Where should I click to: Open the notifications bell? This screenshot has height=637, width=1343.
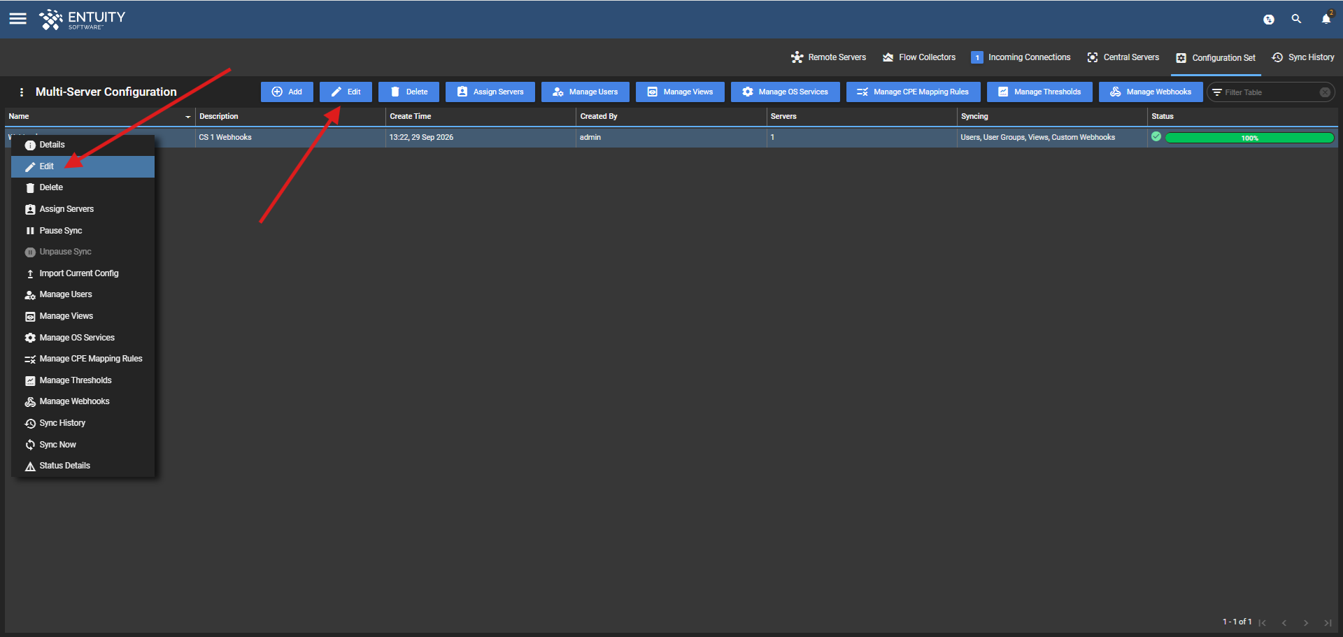point(1326,18)
